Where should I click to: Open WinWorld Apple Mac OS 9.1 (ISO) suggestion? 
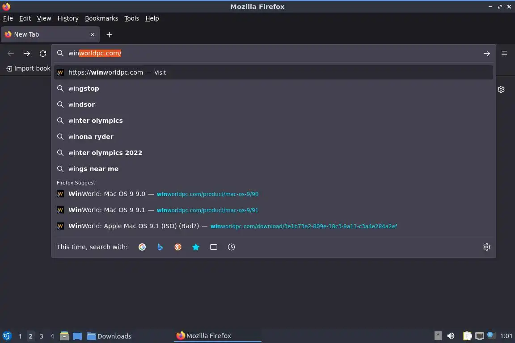click(274, 226)
